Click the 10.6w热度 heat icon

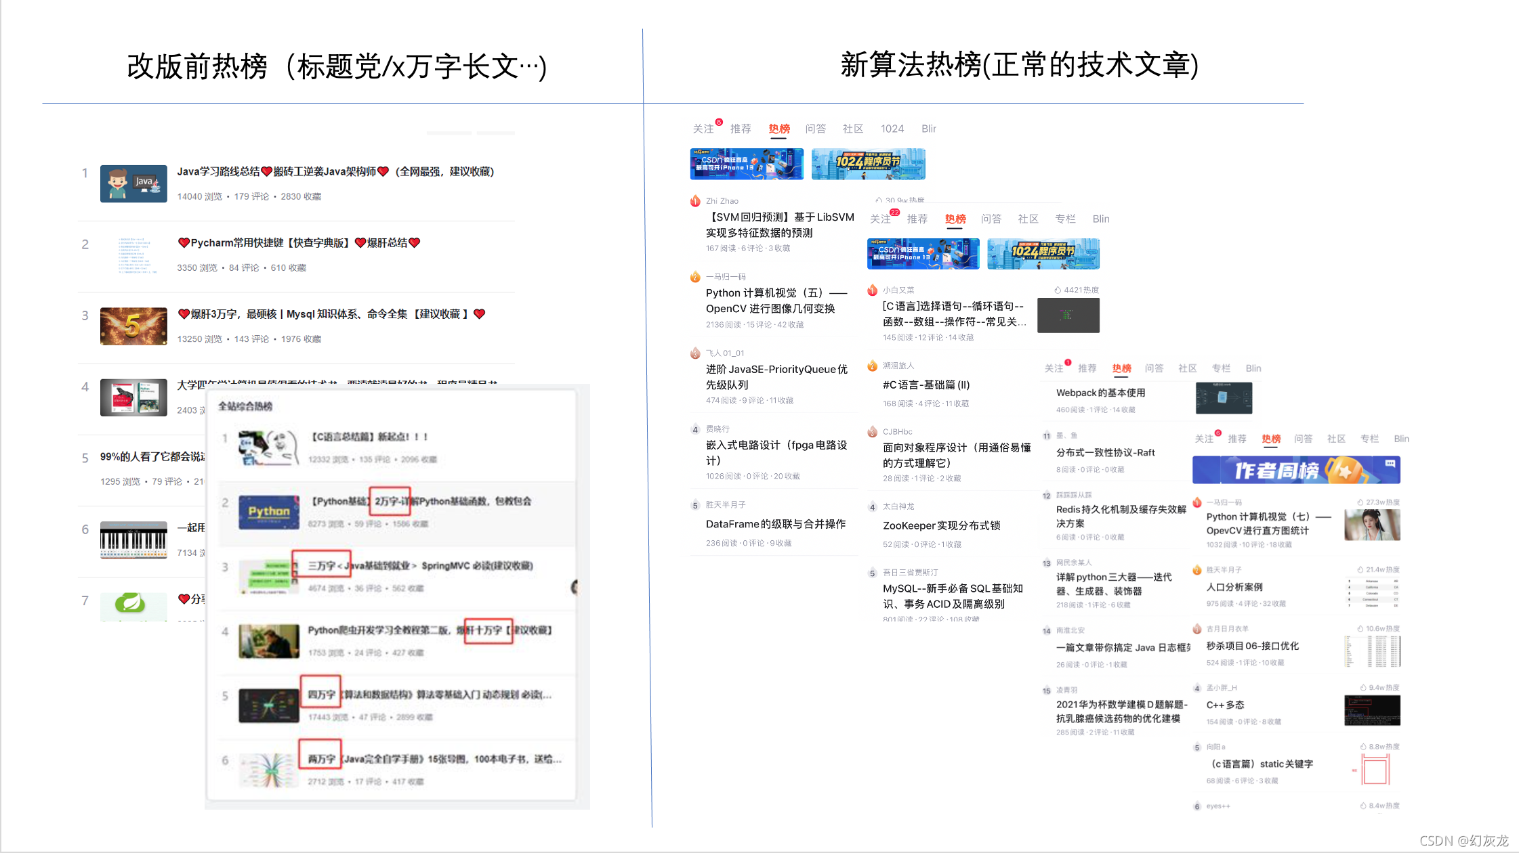(1360, 628)
